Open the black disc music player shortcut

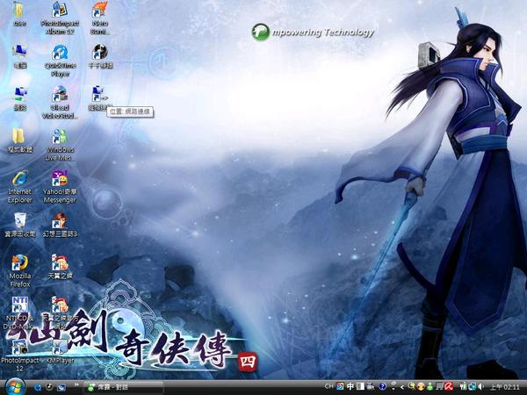tap(100, 56)
